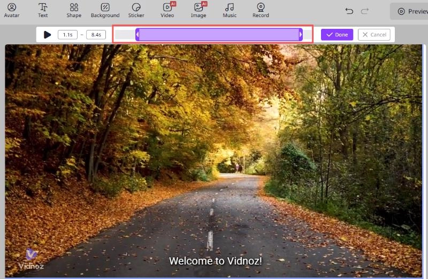428x279 pixels.
Task: Open the AI Image tool
Action: [x=198, y=10]
